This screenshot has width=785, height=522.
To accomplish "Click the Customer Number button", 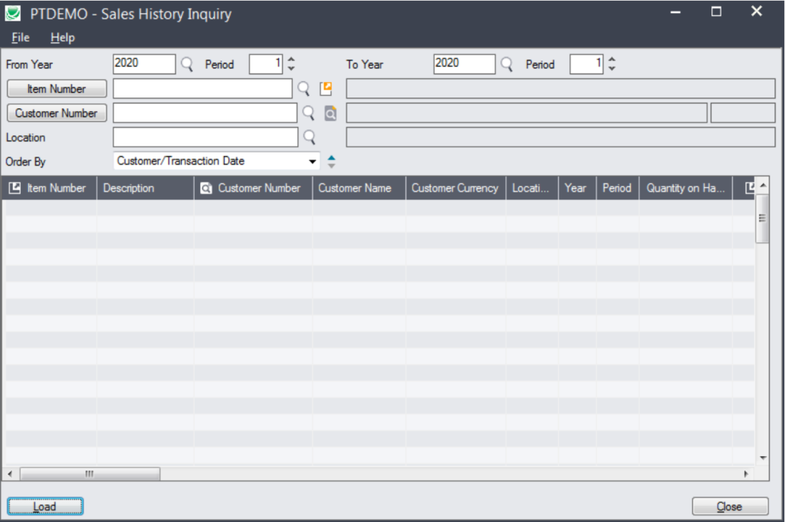I will point(57,113).
